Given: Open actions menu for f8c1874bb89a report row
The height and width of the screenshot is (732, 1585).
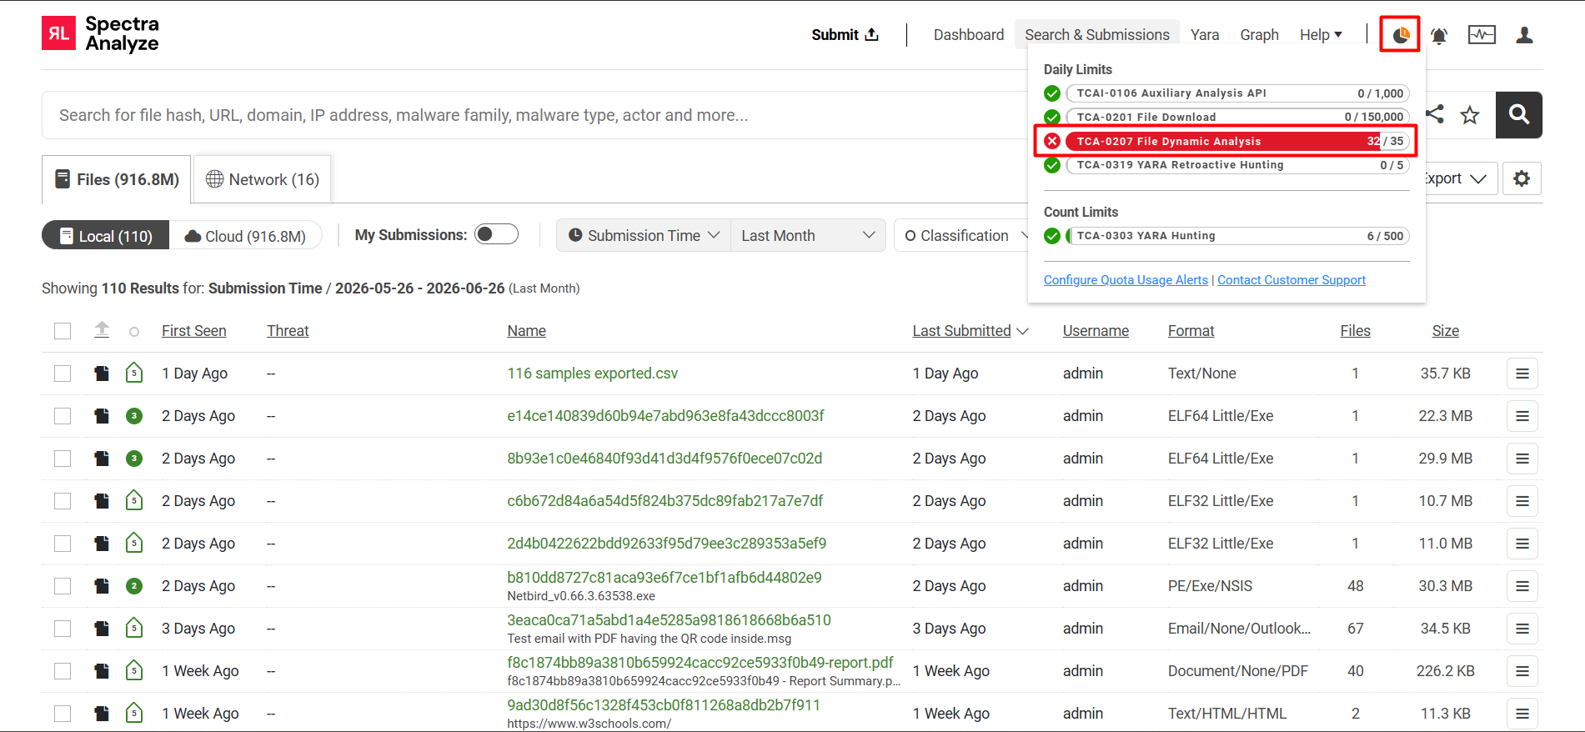Looking at the screenshot, I should 1522,671.
